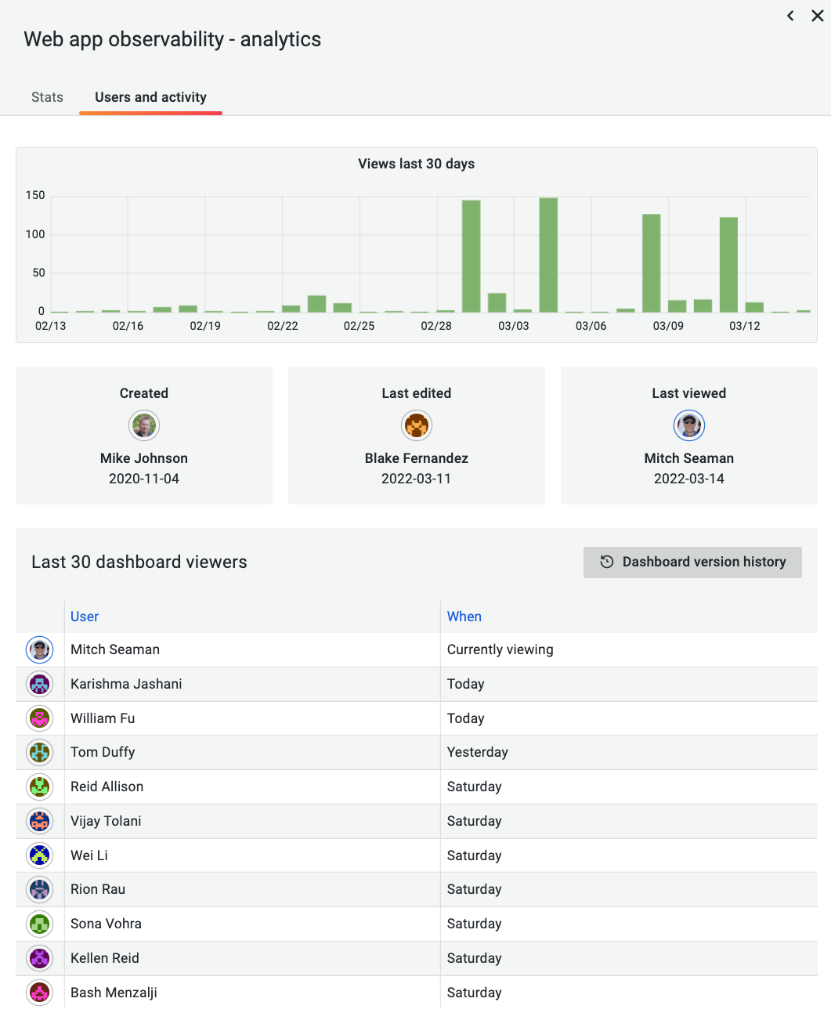
Task: Click Tom Duffy's avatar icon
Action: (40, 752)
